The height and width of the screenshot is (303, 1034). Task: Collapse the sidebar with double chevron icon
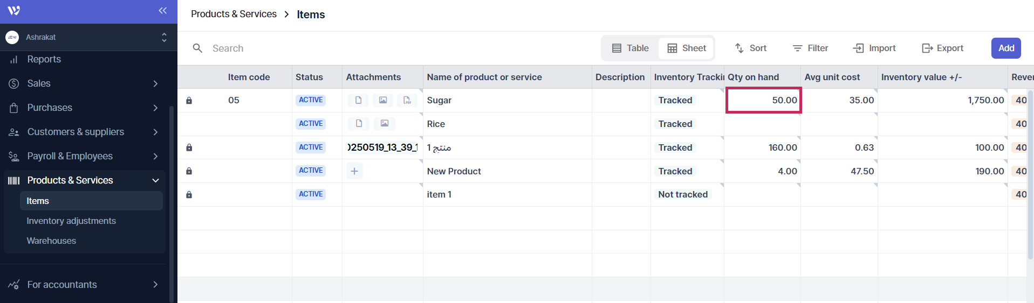coord(162,11)
